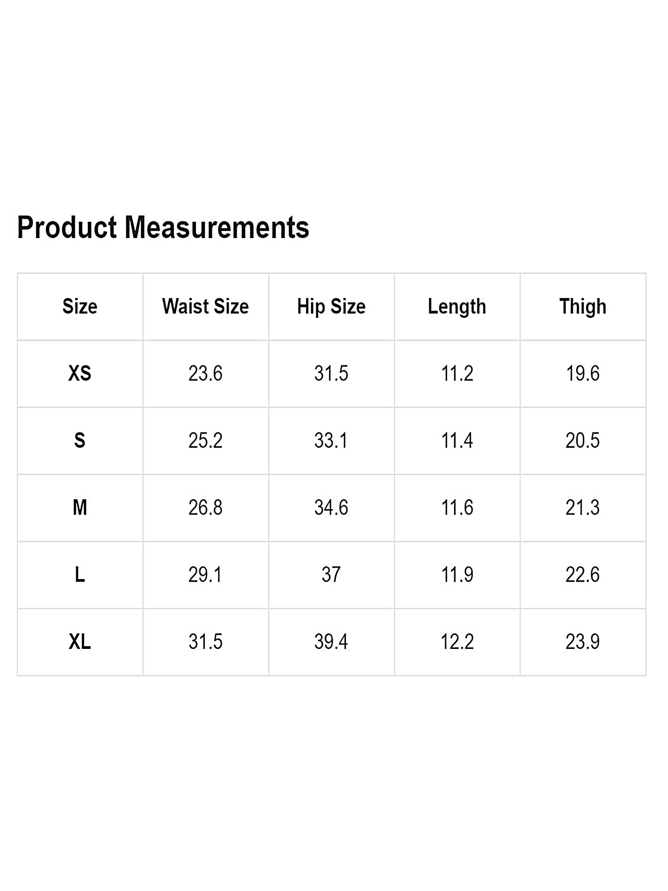Select hip value 37 for L

331,575
